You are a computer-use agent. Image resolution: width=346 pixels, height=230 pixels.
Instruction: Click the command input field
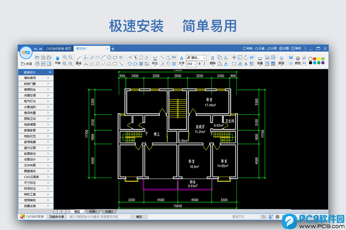pyautogui.click(x=100, y=217)
